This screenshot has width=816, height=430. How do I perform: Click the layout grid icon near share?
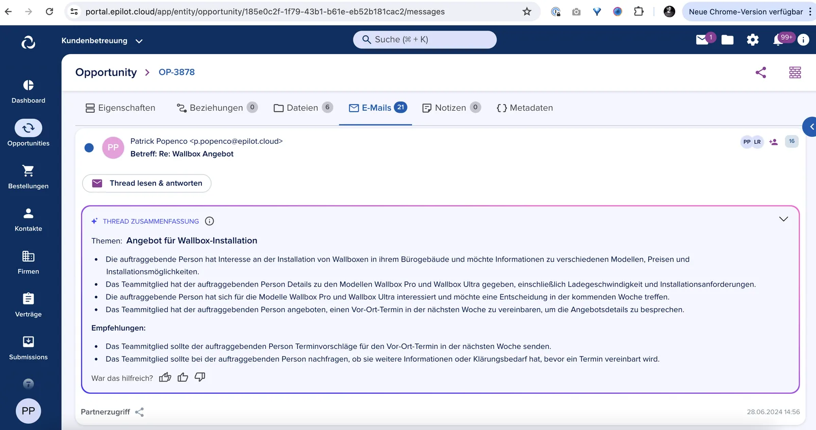[795, 72]
